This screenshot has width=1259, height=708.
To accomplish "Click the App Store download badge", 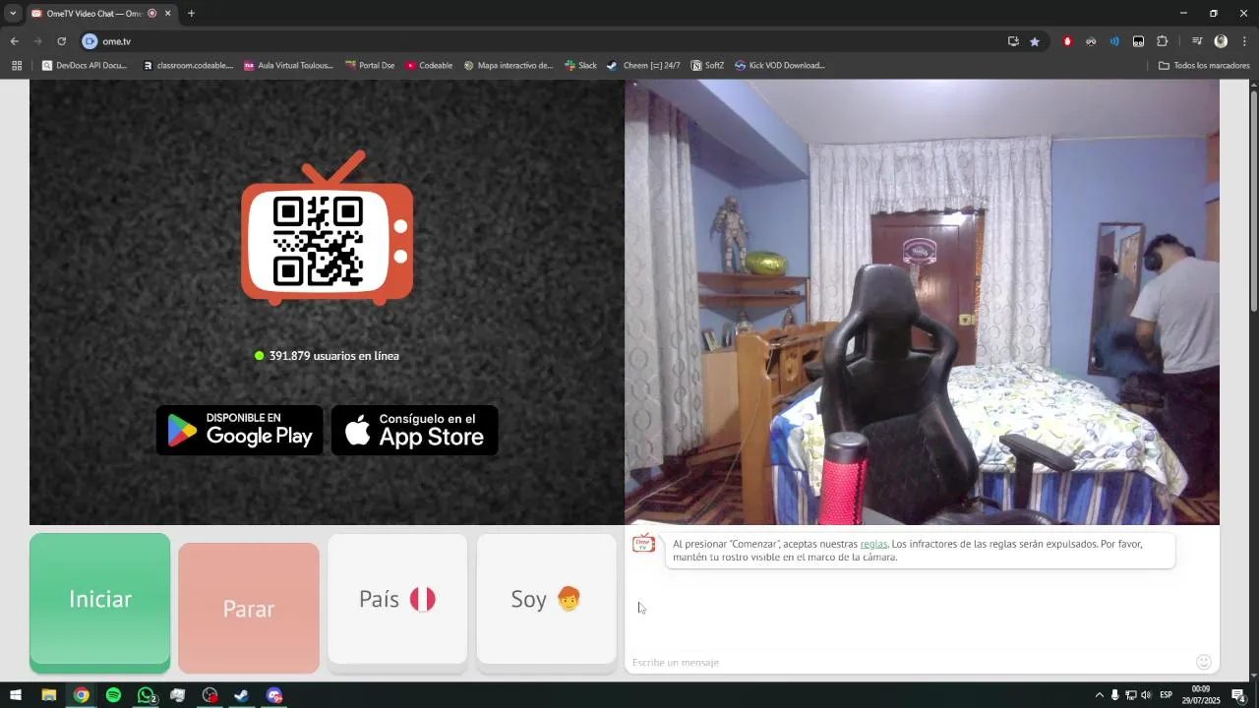I will pos(414,431).
